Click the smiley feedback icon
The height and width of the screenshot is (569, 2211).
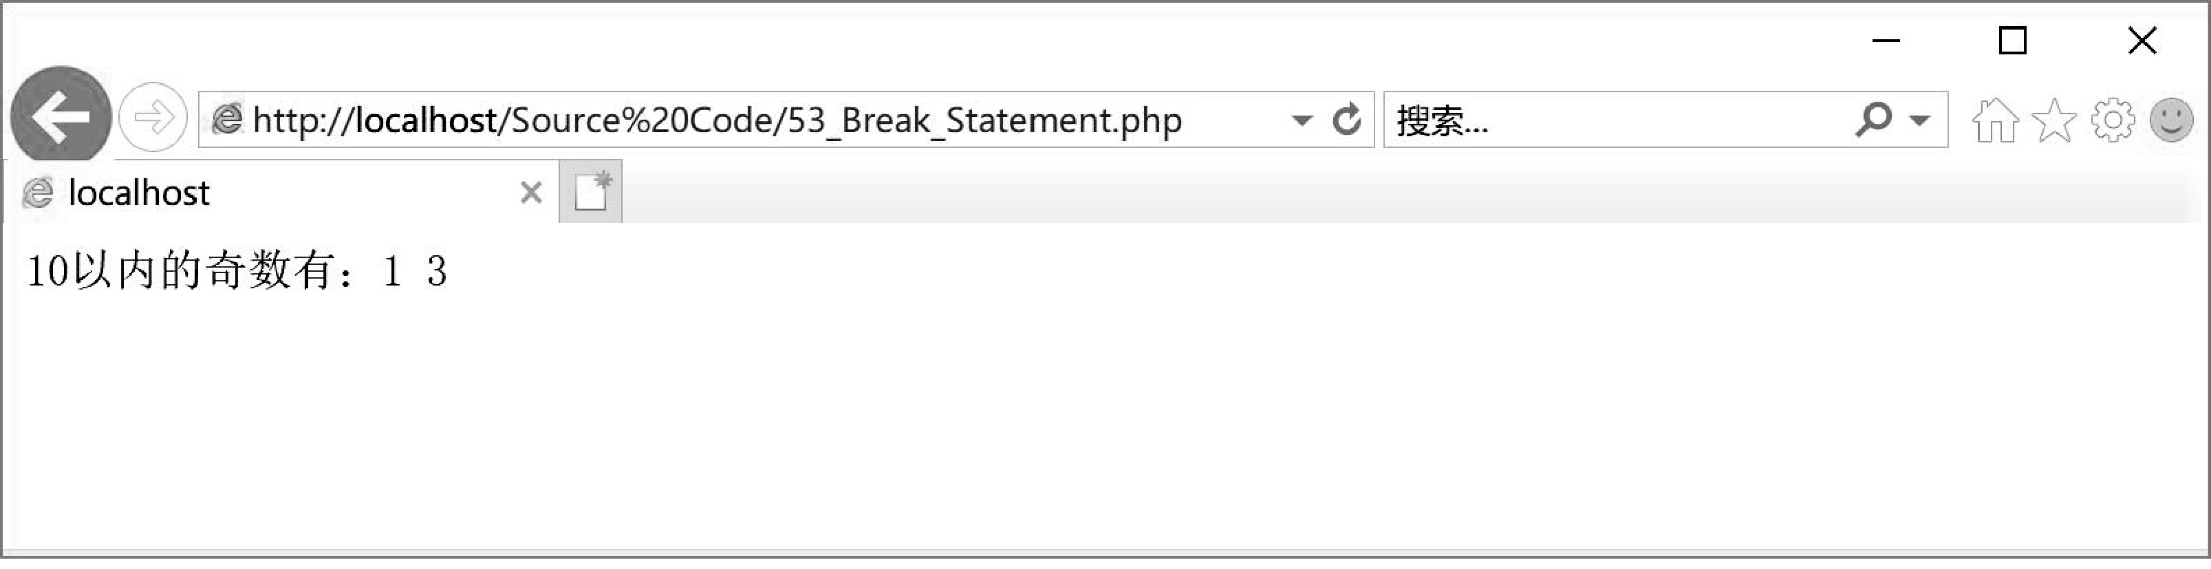coord(2172,119)
